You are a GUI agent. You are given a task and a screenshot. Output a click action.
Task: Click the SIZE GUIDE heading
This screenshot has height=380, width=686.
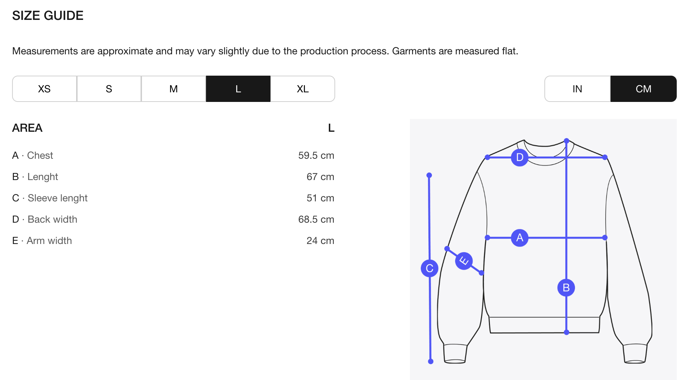(48, 16)
